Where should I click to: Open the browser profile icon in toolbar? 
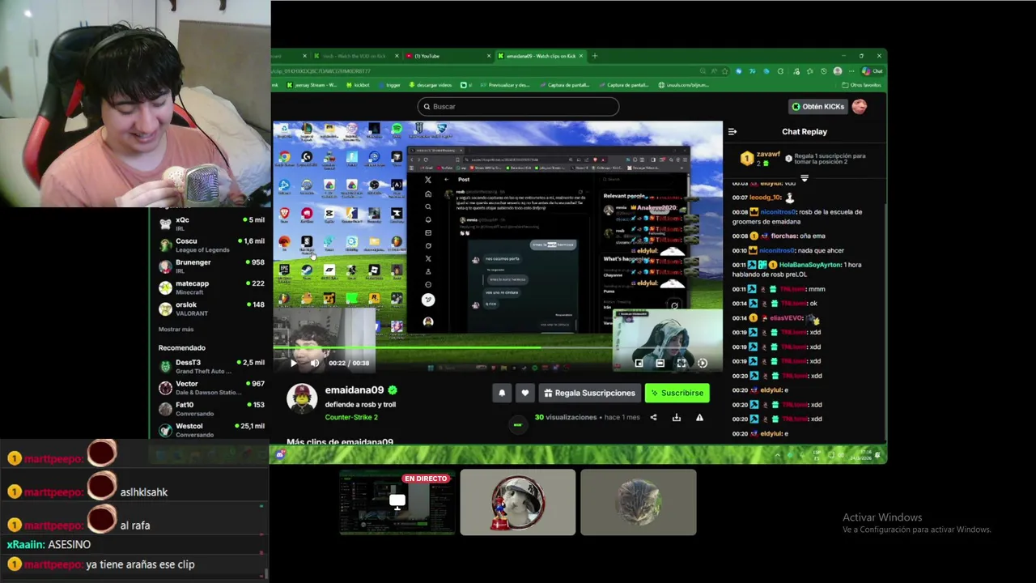pyautogui.click(x=838, y=71)
